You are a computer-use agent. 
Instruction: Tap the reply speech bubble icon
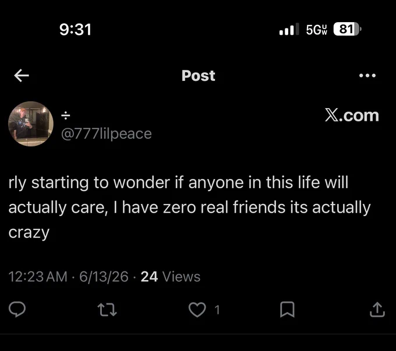(17, 309)
